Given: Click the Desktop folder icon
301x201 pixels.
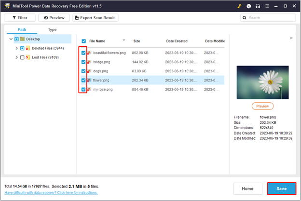Looking at the screenshot, I should pos(22,39).
